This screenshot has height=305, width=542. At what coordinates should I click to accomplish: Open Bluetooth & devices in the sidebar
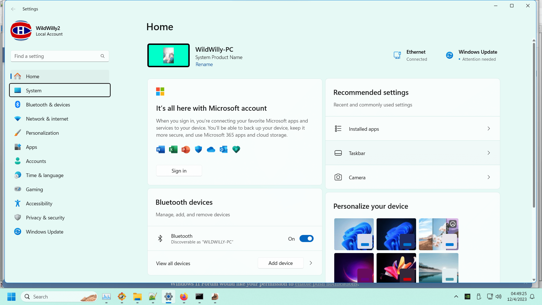click(60, 105)
